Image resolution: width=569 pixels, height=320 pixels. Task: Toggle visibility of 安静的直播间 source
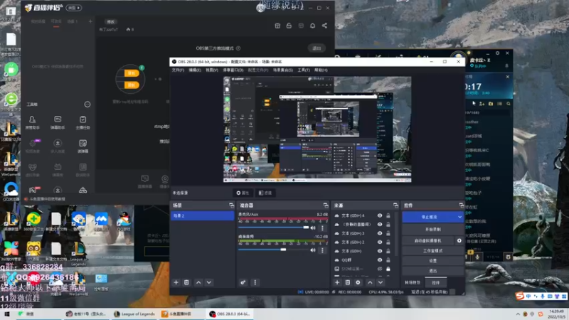(380, 224)
